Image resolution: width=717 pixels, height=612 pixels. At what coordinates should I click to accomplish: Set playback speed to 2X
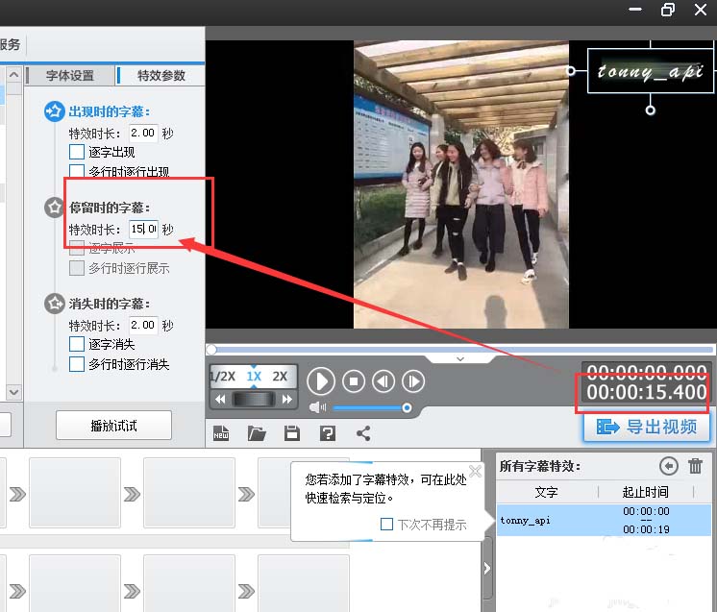pyautogui.click(x=280, y=377)
